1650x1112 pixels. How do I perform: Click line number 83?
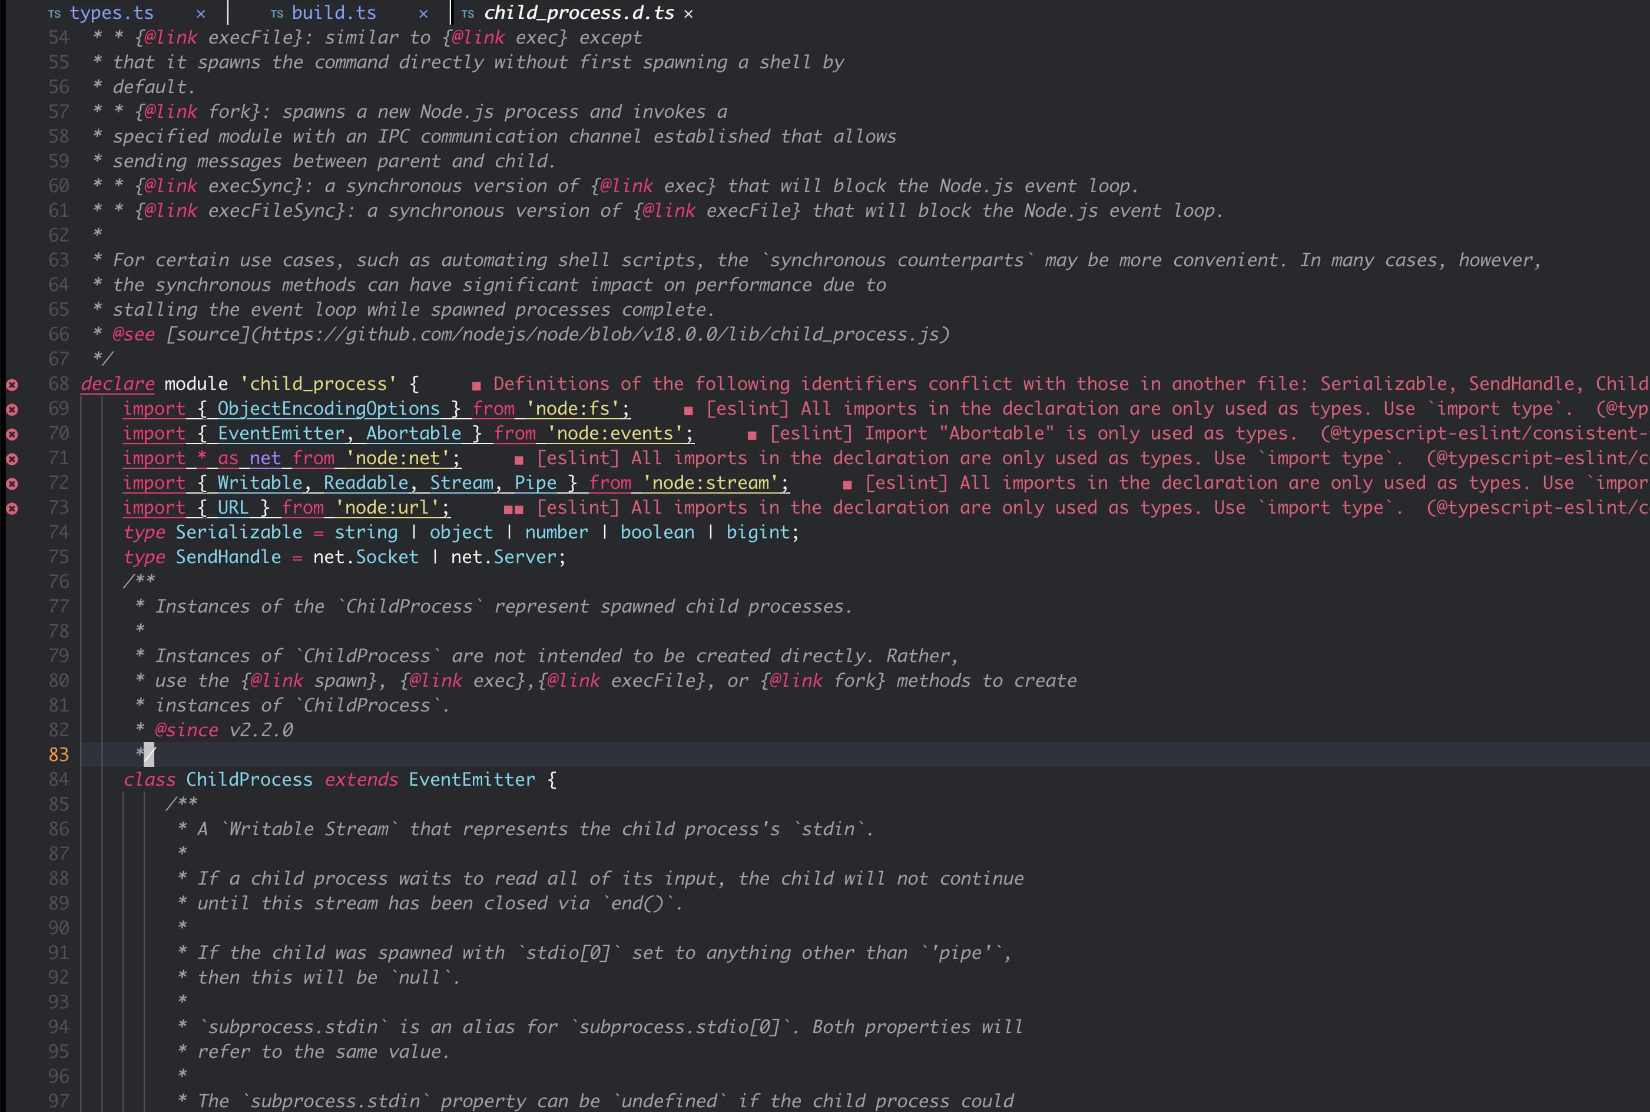tap(59, 754)
